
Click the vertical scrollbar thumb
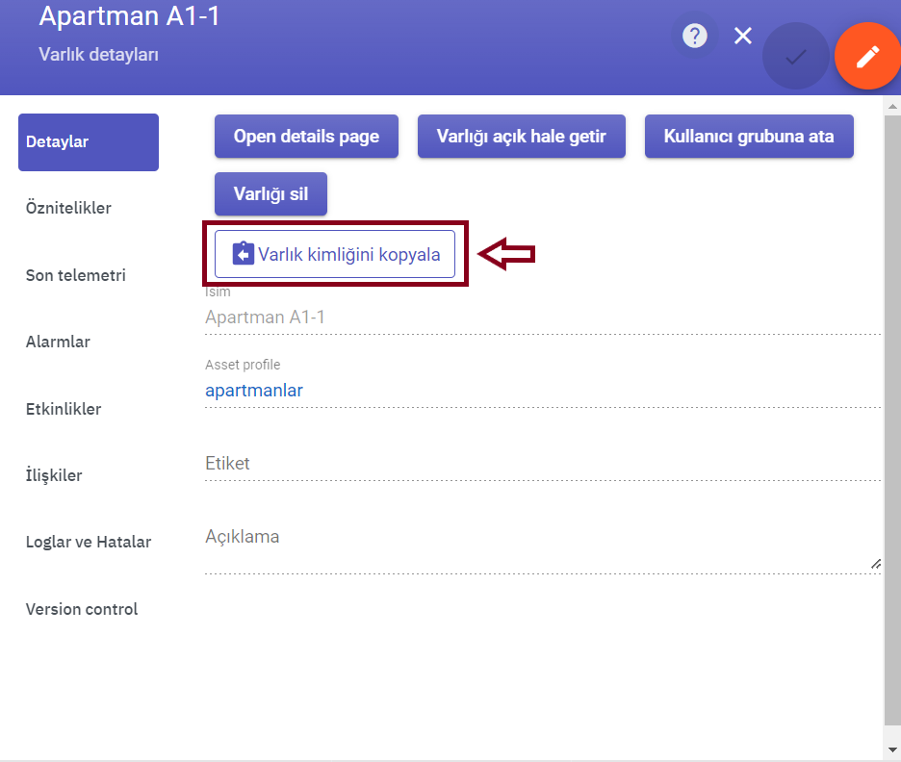pos(892,420)
